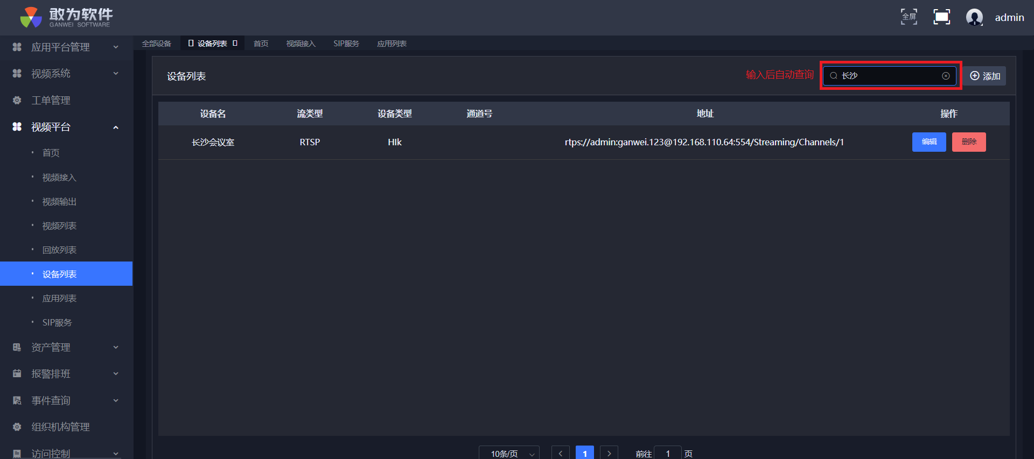Open the admin user avatar
This screenshot has height=459, width=1034.
(x=974, y=17)
